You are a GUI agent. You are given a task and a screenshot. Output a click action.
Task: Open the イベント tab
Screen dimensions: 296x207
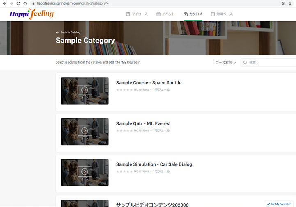click(x=166, y=14)
